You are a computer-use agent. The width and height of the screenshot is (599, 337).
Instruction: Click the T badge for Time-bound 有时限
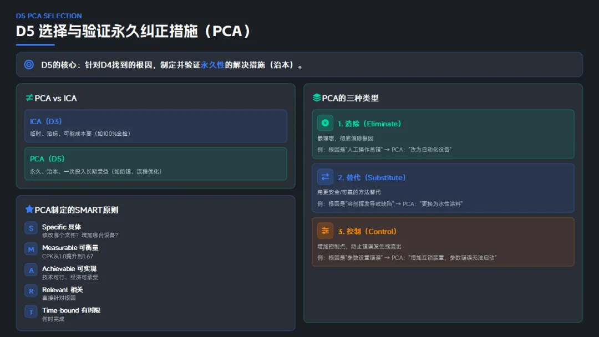click(x=31, y=312)
